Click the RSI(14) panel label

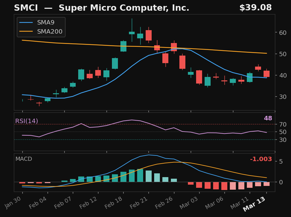tap(26, 121)
